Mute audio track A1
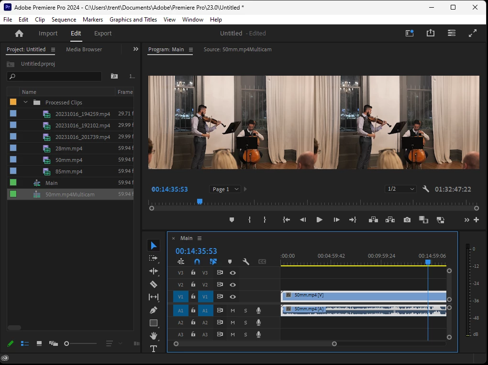488x365 pixels. [x=233, y=310]
